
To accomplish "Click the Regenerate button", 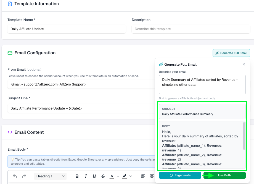I will (x=180, y=175).
